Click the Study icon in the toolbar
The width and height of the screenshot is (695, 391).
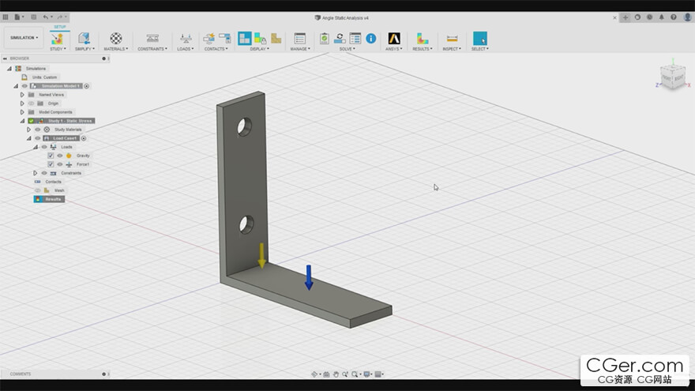(57, 38)
